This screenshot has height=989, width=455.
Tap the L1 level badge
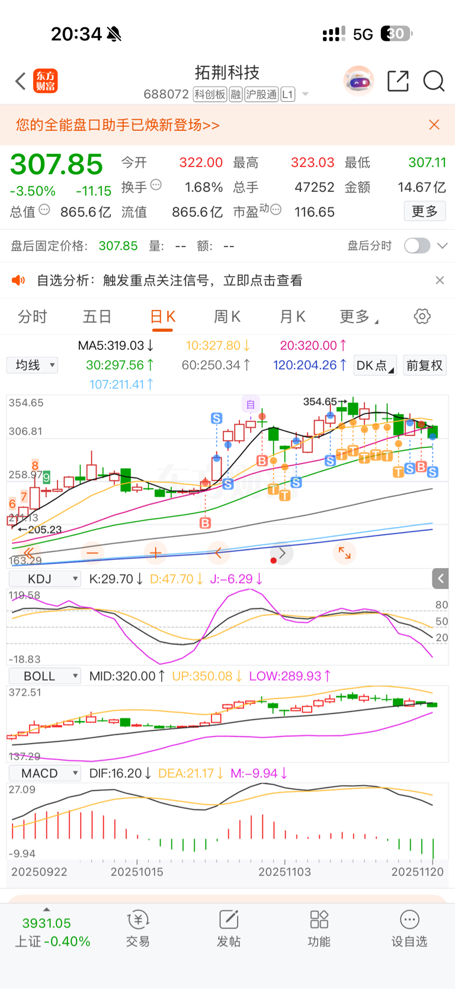288,94
